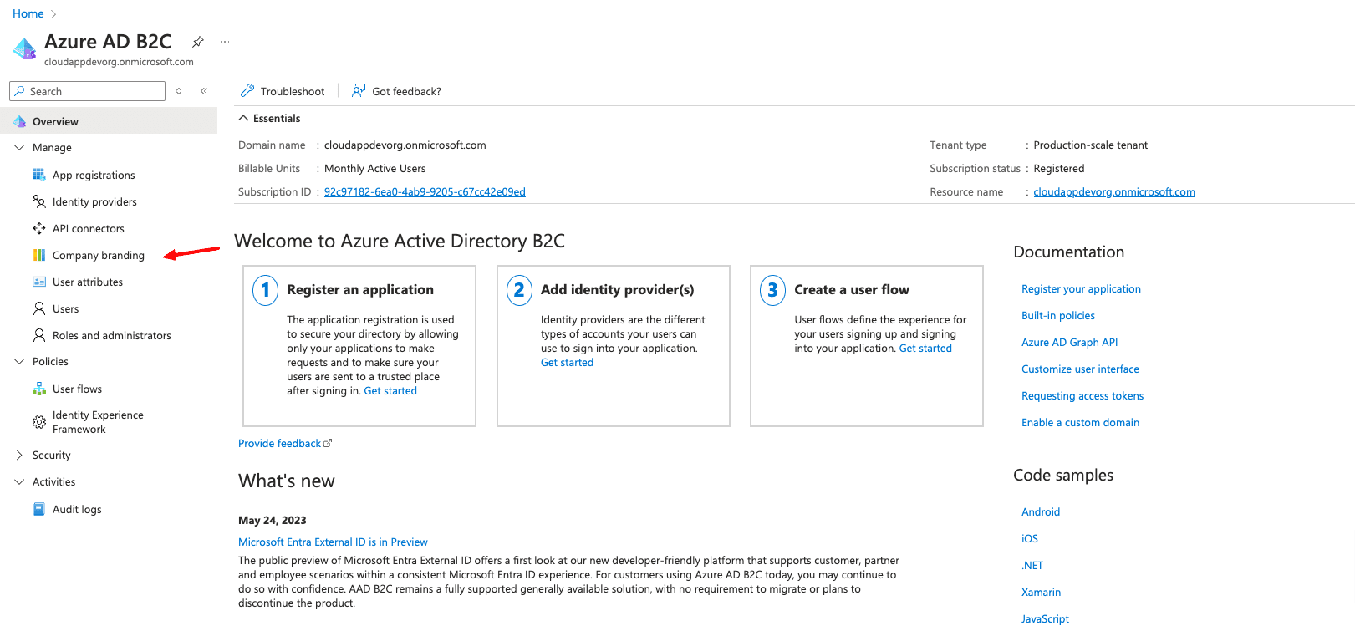This screenshot has height=626, width=1355.
Task: Open Built-in policies documentation
Action: pyautogui.click(x=1058, y=315)
